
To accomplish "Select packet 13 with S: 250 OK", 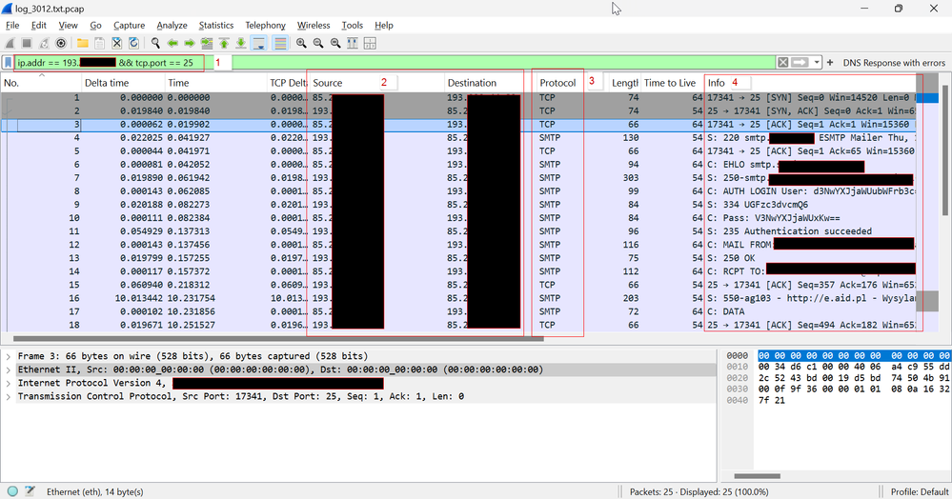I will tap(458, 258).
